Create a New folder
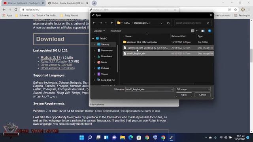This screenshot has width=253, height=142. (x=116, y=31)
